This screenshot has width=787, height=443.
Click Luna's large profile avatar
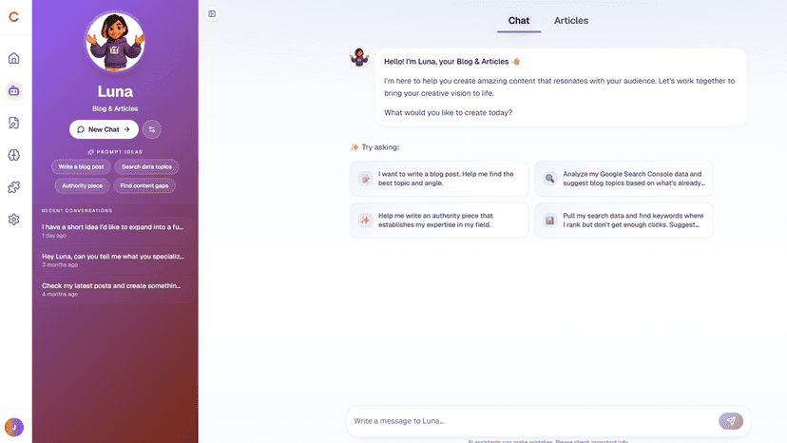115,42
